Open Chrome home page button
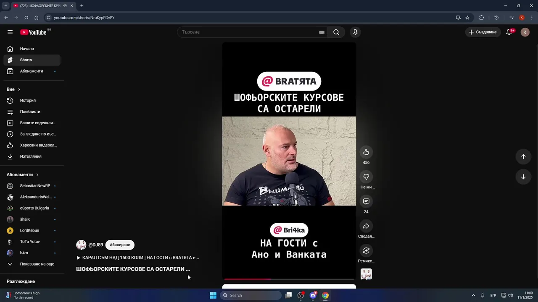 click(x=36, y=18)
